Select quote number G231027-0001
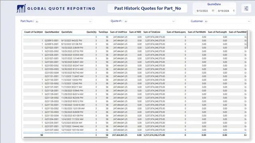 (51, 58)
